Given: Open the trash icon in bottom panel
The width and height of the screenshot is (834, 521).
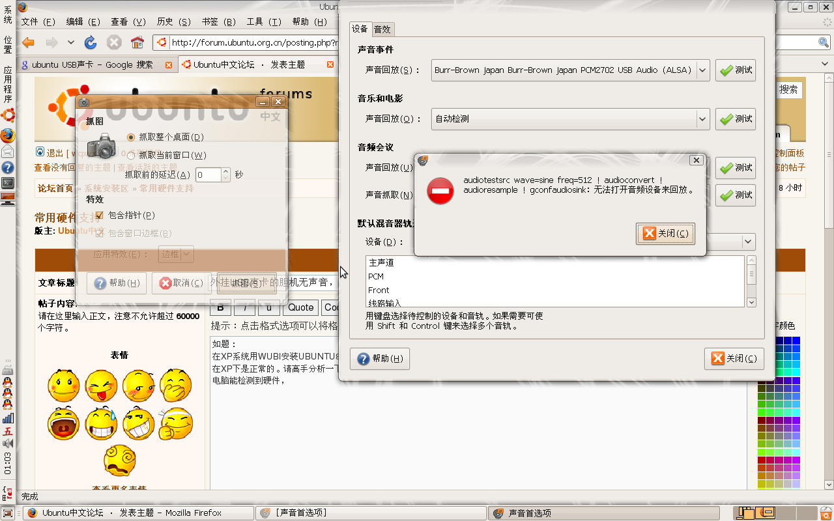Looking at the screenshot, I should click(827, 513).
